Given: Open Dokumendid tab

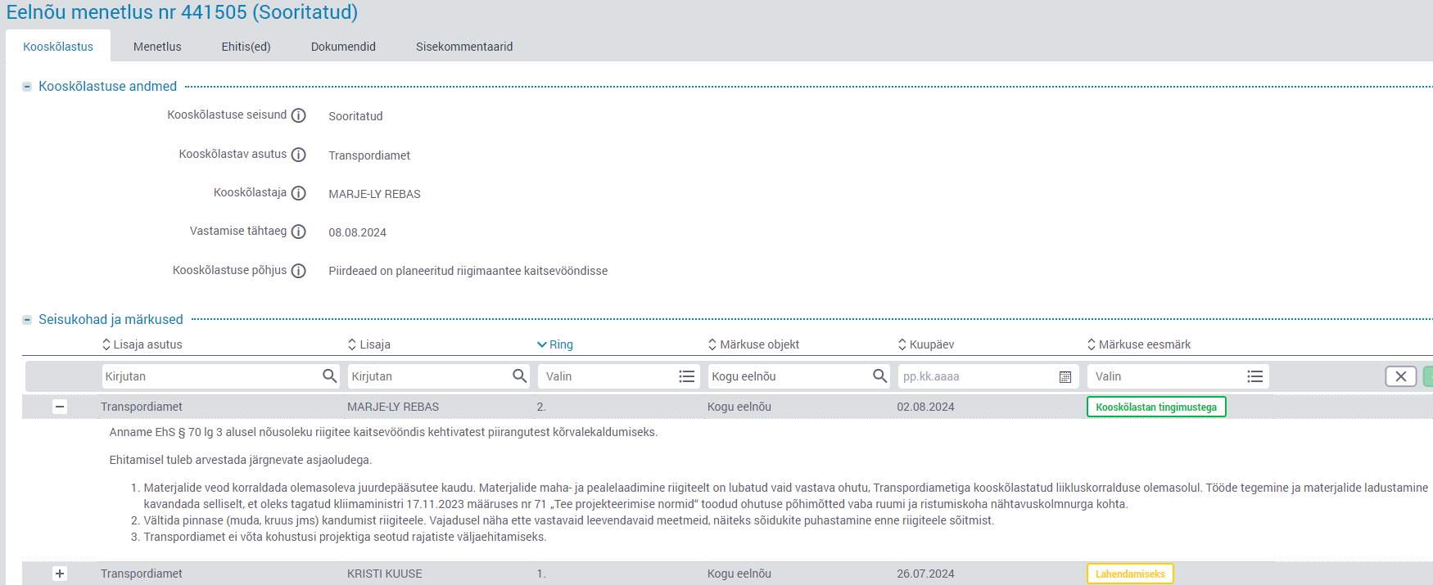Looking at the screenshot, I should pos(343,47).
